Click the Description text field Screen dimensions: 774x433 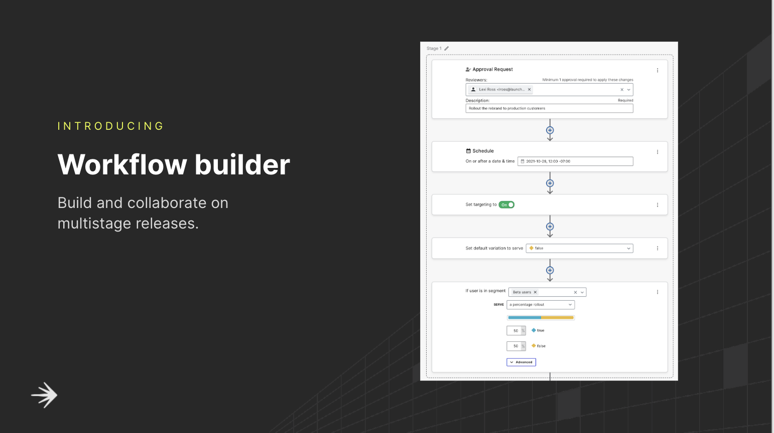pos(549,108)
